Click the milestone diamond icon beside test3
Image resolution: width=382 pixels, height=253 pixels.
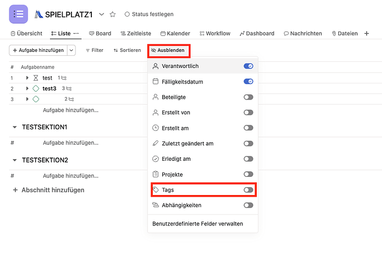point(35,88)
